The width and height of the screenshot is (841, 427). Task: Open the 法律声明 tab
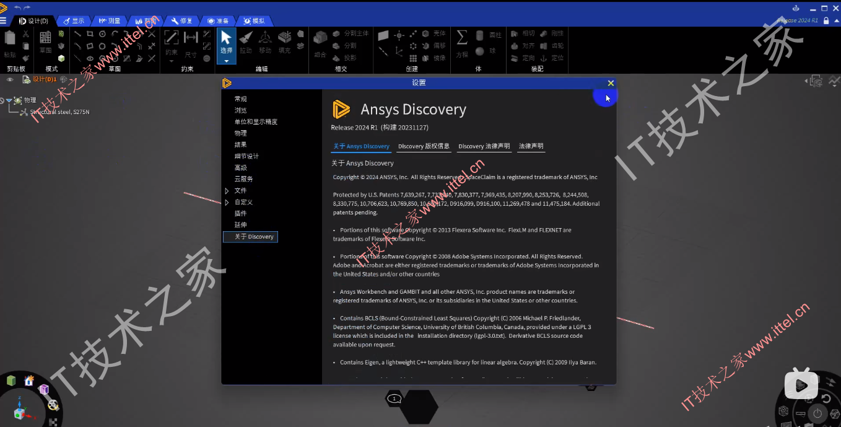531,146
